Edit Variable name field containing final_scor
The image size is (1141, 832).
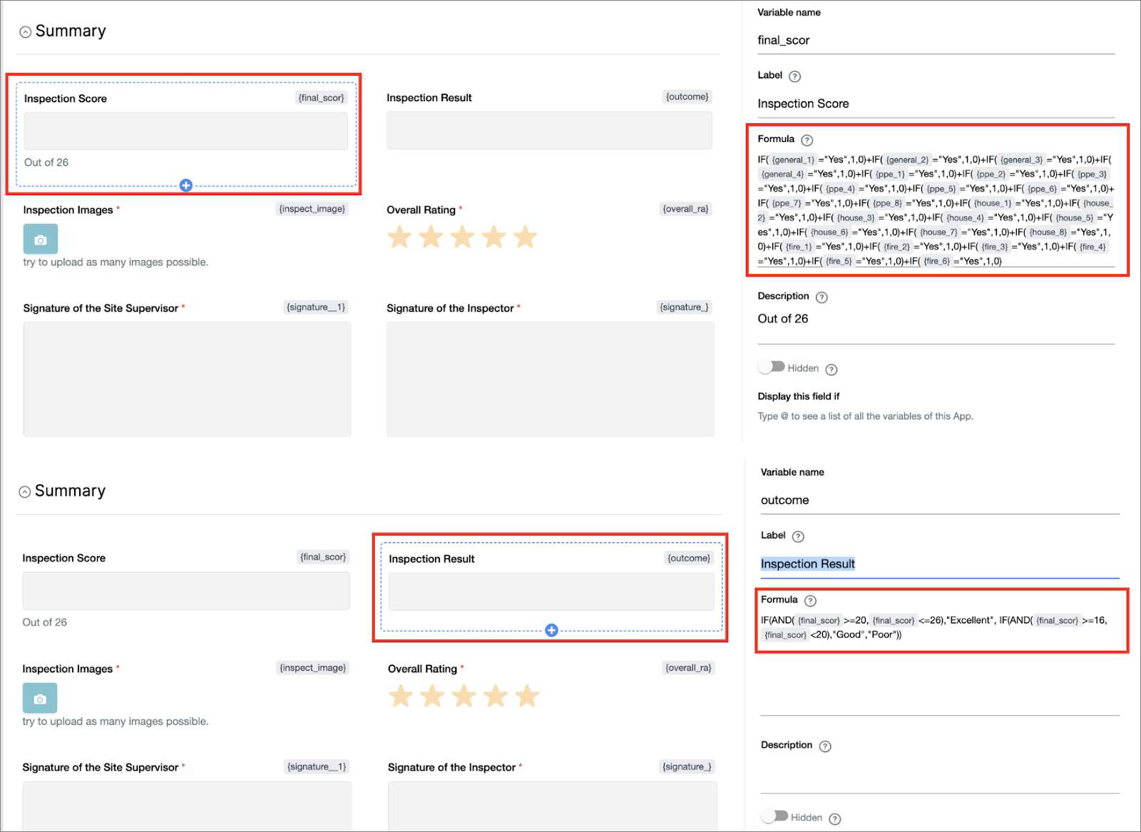point(936,41)
